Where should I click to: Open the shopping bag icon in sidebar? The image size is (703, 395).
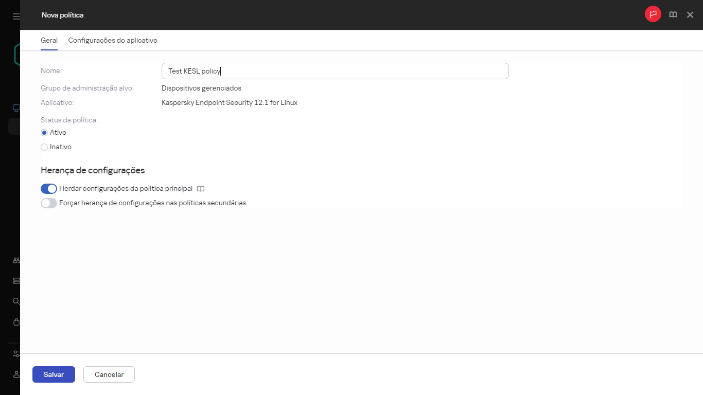(x=16, y=322)
